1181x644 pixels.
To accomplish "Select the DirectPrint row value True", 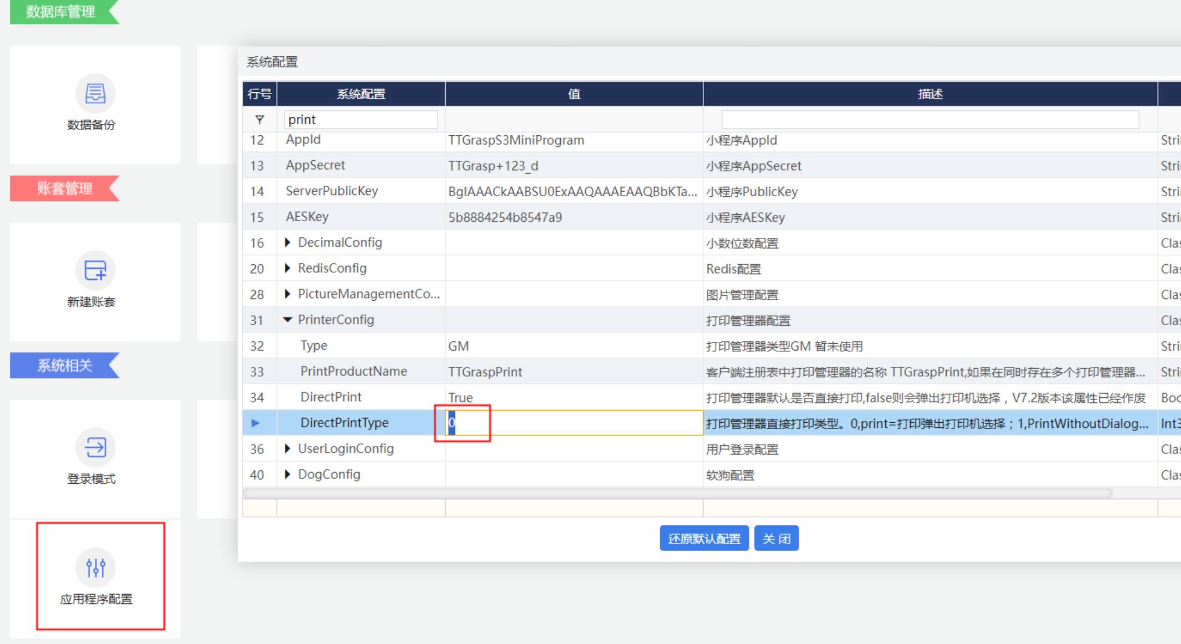I will tap(461, 397).
